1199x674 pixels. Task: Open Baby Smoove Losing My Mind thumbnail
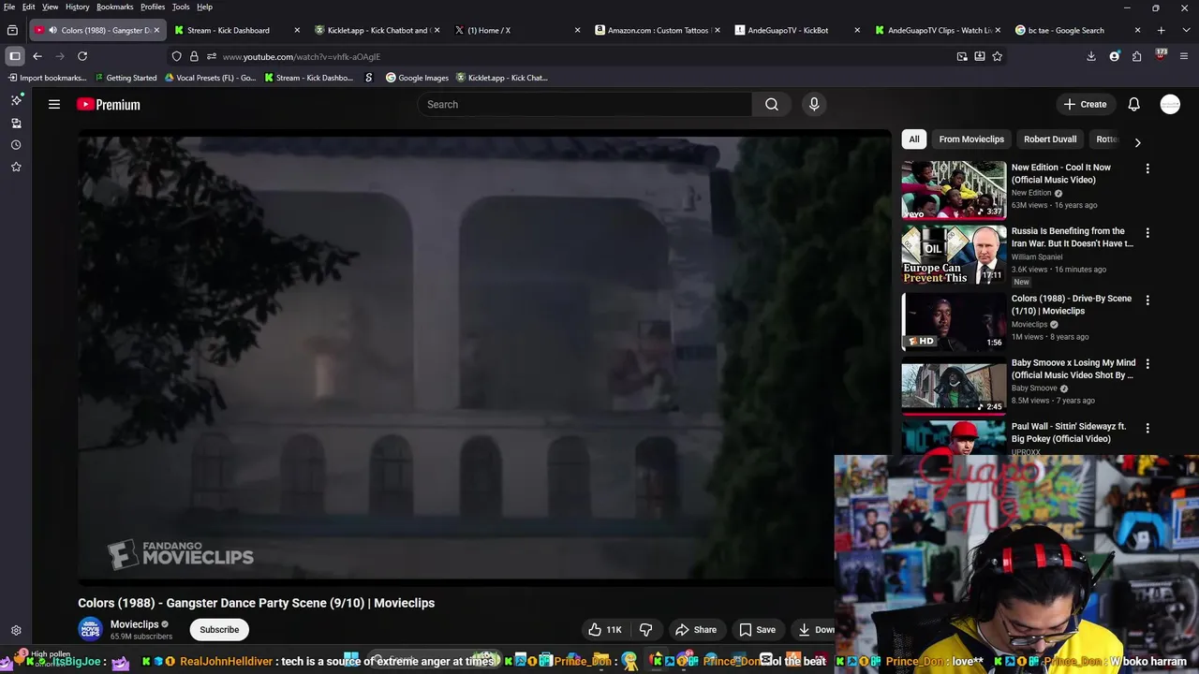[954, 386]
